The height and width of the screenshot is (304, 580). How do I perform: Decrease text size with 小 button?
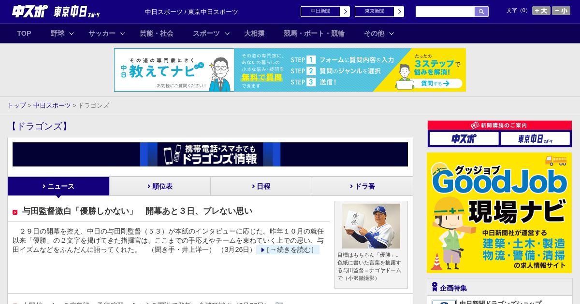click(561, 11)
